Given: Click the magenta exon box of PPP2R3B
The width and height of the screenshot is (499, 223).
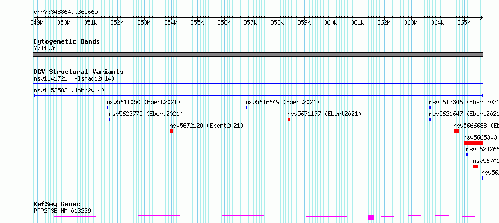Looking at the screenshot, I should pos(371,217).
